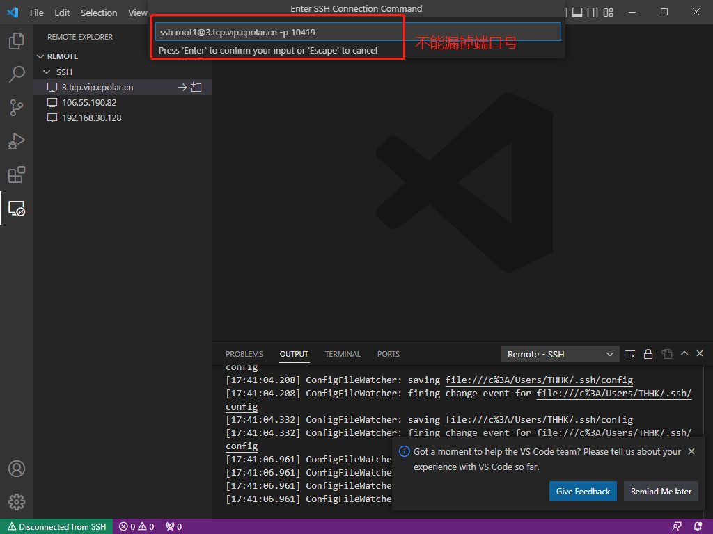Toggle the secondary side bar layout button
The width and height of the screenshot is (713, 534).
[x=593, y=13]
